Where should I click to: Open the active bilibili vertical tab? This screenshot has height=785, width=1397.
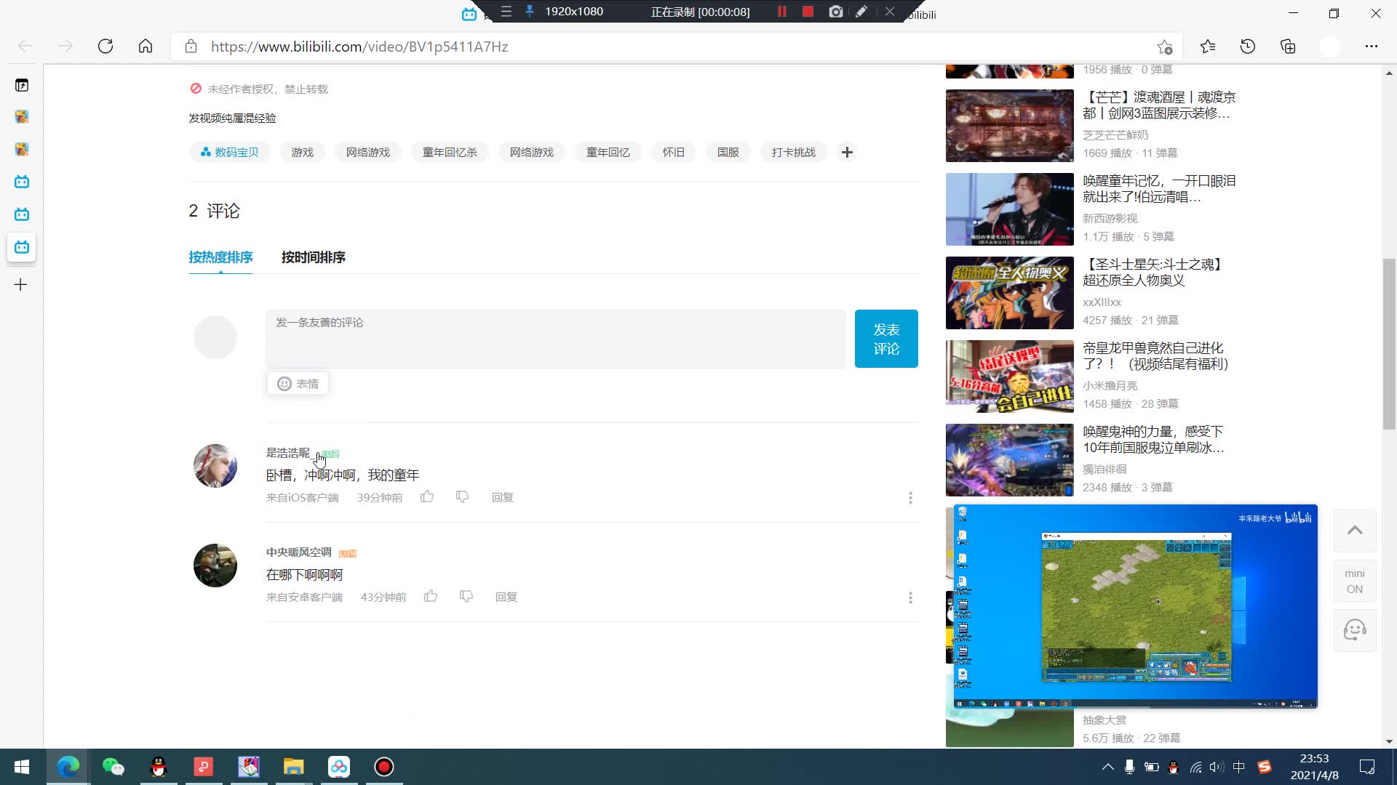point(22,247)
